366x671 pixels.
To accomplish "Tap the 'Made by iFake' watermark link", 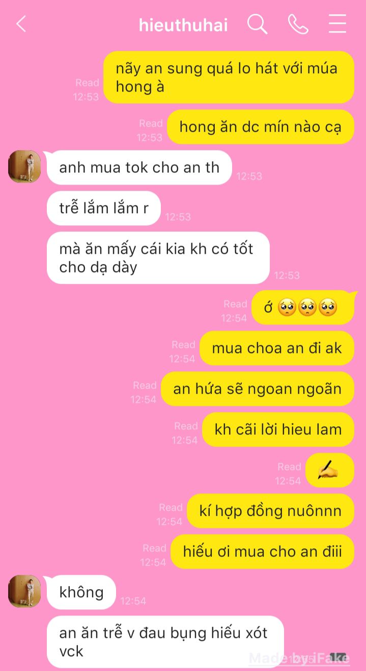I will tap(299, 658).
